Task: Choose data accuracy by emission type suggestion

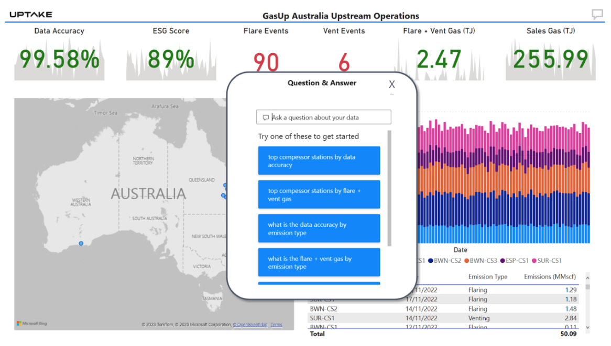Action: [319, 228]
